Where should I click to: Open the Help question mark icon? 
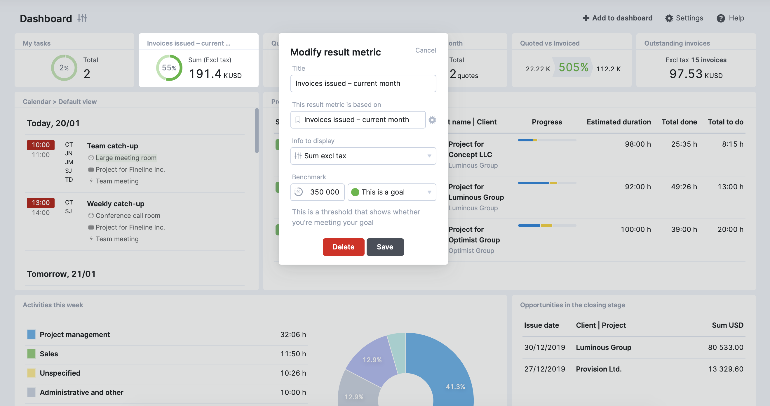(x=721, y=18)
